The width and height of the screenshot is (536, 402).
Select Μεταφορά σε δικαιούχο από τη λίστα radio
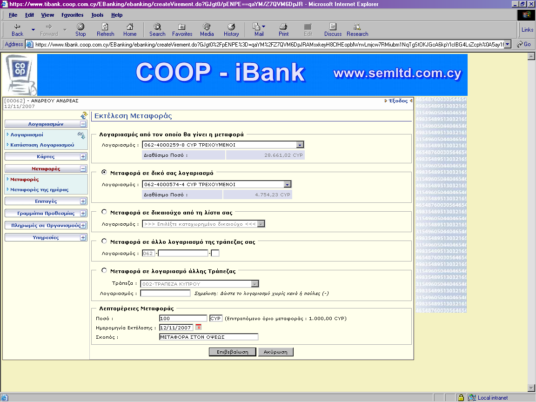click(104, 212)
